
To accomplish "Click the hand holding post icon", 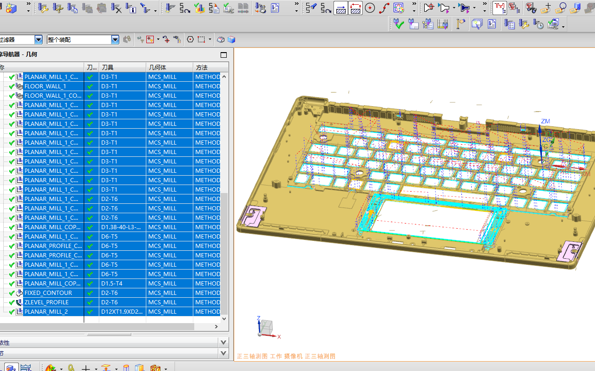I will pyautogui.click(x=460, y=24).
